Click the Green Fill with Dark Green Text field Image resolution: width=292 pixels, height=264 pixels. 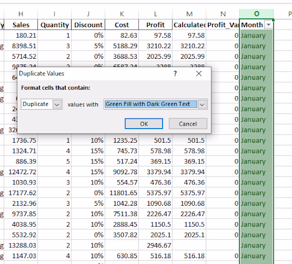tap(151, 104)
